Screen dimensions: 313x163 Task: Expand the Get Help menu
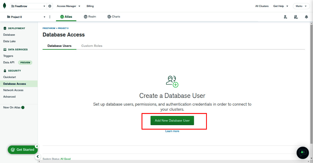281,6
